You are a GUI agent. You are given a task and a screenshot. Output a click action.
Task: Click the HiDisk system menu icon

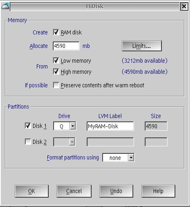click(x=5, y=6)
